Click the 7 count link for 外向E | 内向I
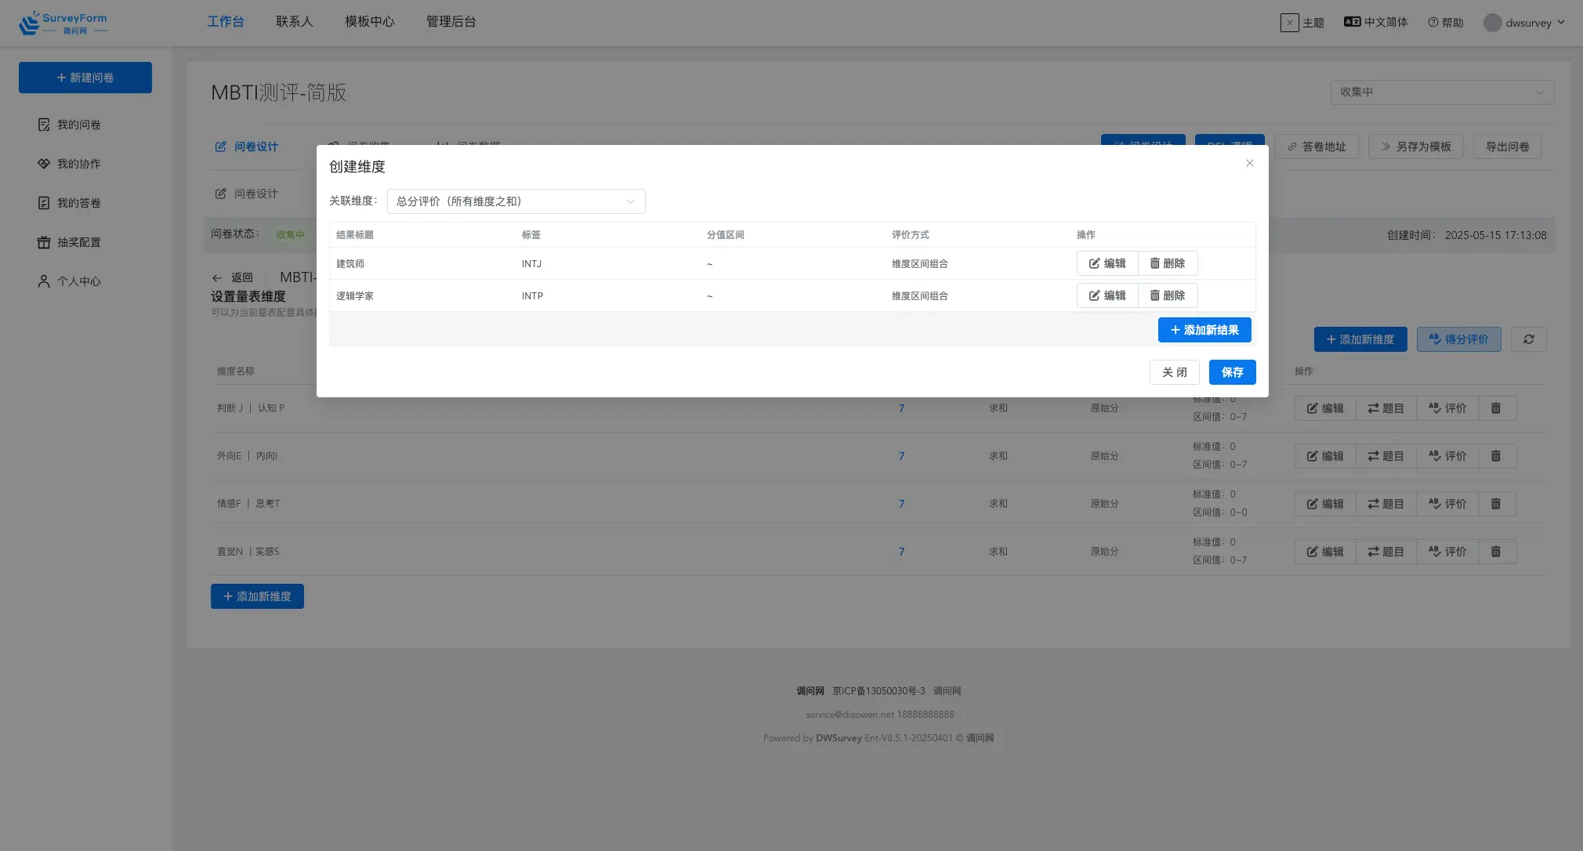The width and height of the screenshot is (1583, 851). 901,456
